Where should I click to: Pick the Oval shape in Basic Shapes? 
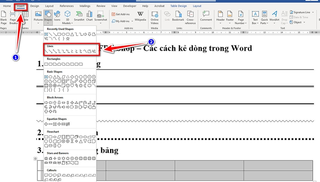(x=50, y=77)
